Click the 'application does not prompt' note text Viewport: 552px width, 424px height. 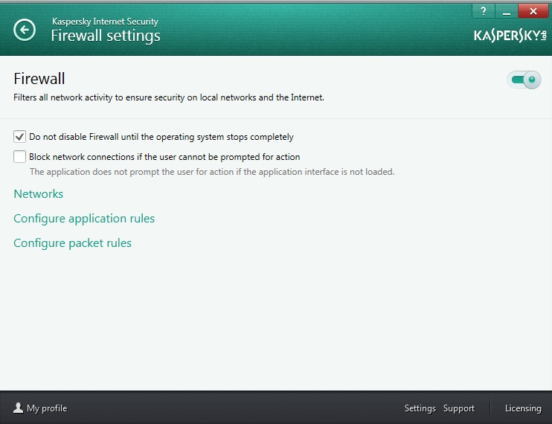pyautogui.click(x=212, y=172)
